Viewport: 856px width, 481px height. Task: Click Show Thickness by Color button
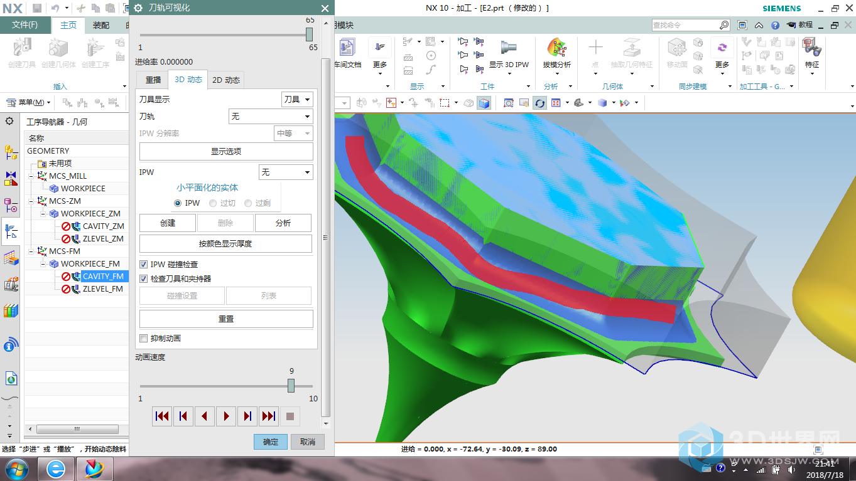coord(225,244)
